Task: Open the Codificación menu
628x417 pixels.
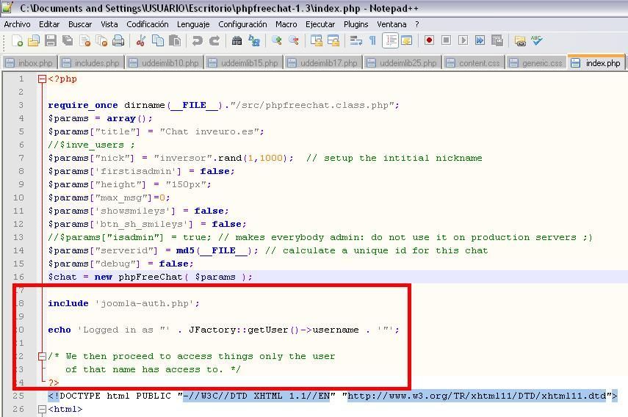Action: (x=148, y=24)
